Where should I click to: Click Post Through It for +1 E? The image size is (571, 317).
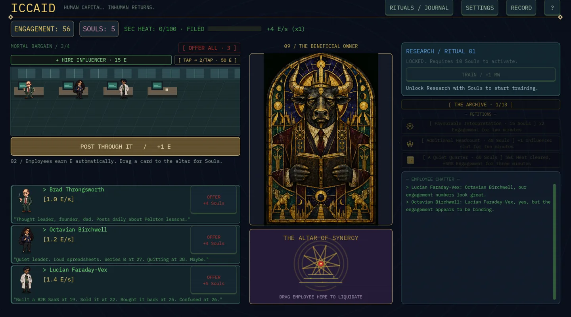pyautogui.click(x=125, y=147)
